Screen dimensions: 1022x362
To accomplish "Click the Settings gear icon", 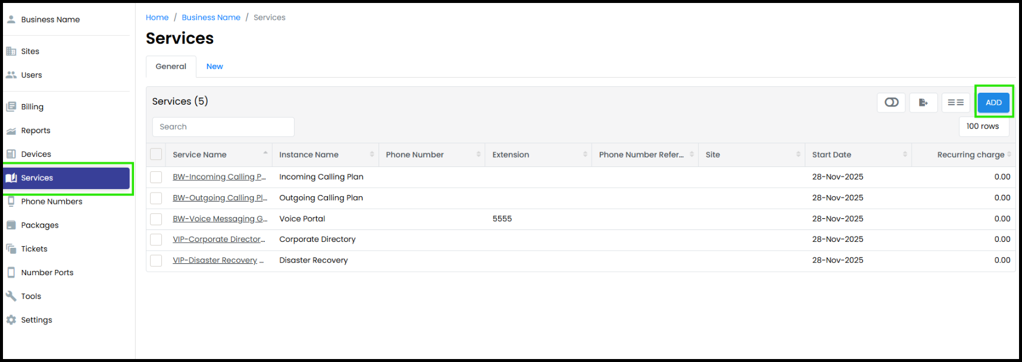I will [11, 320].
